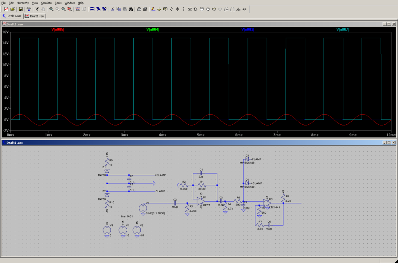Click the V(n007) trace label
Viewport: 398px width, 263px height.
(343, 30)
